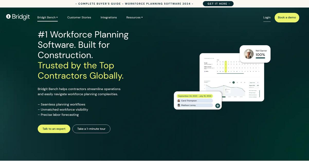Viewport: 309px width, 161px height.
Task: Click the dashboard chart preview image
Action: 232,77
